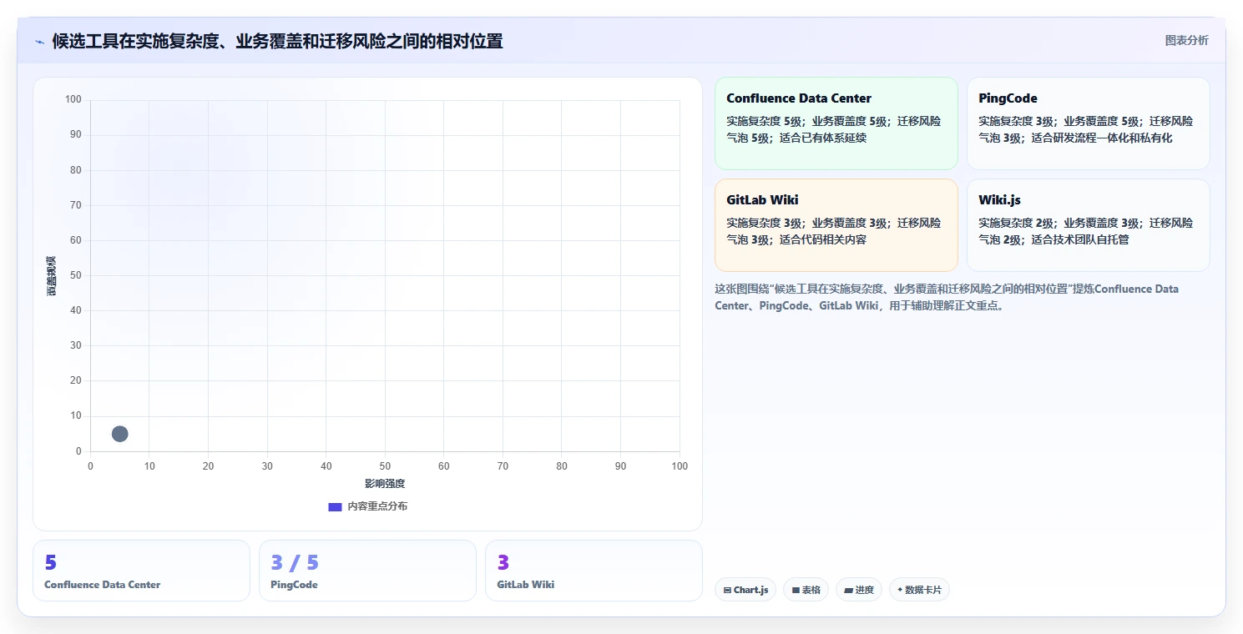Click the 图表分析 label in the header
The width and height of the screenshot is (1243, 634).
(1186, 41)
